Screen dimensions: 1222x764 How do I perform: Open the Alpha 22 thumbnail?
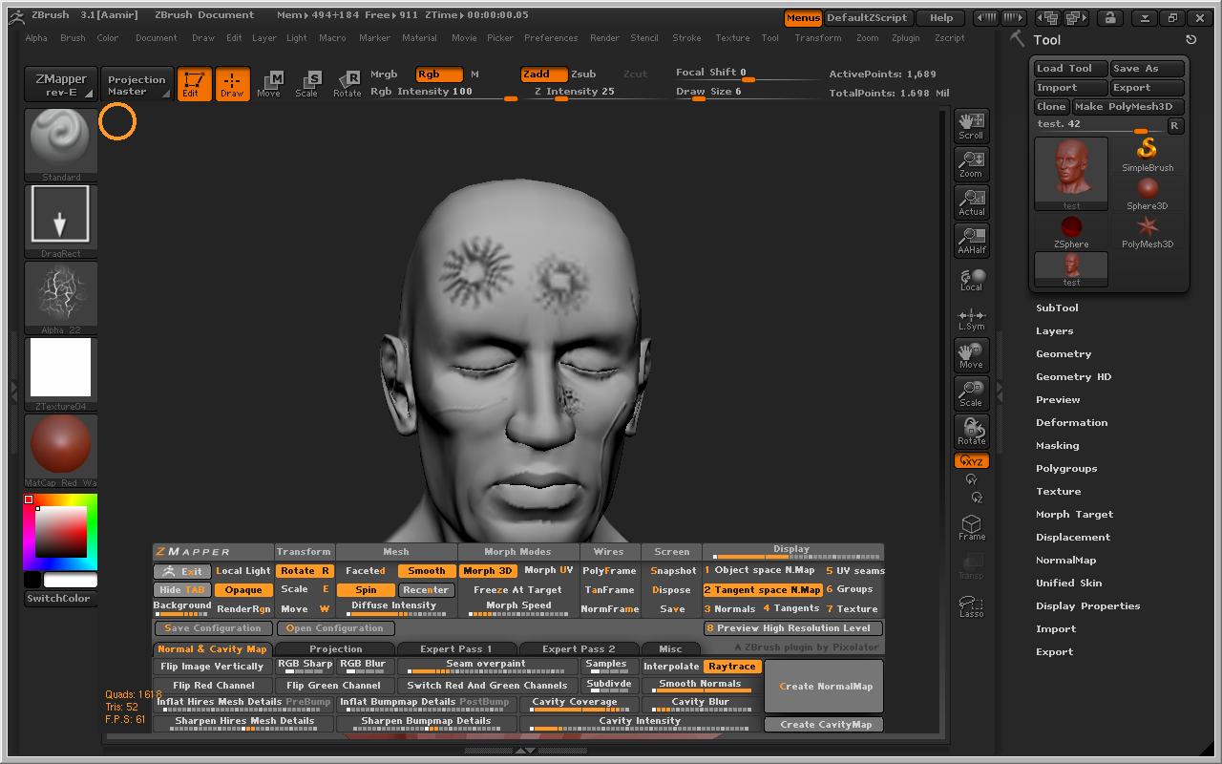[x=60, y=297]
